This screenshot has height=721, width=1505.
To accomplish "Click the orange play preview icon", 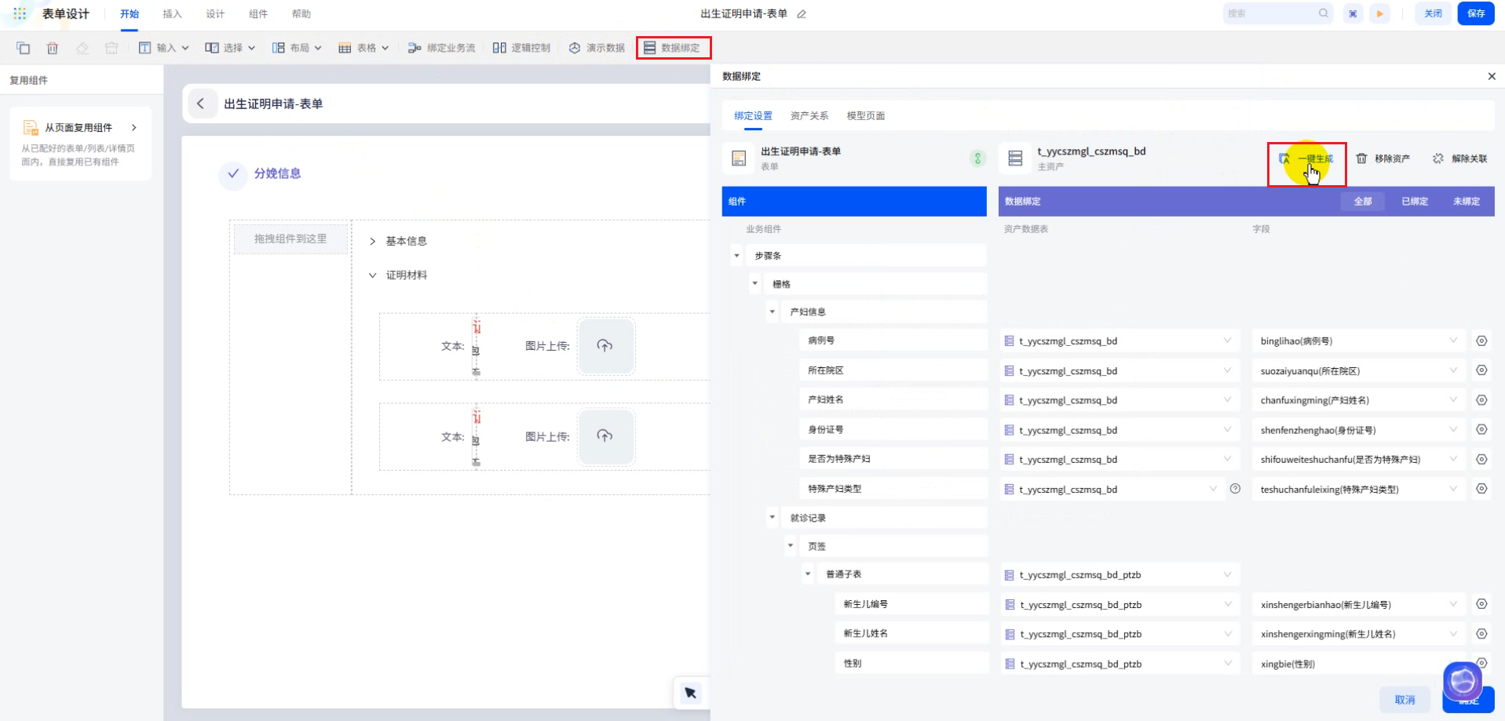I will (x=1380, y=13).
